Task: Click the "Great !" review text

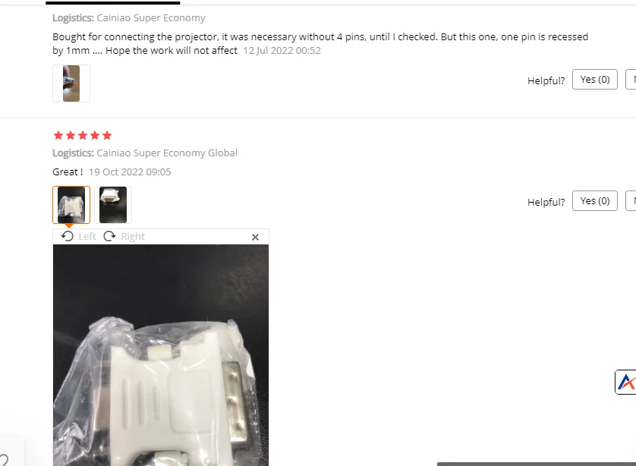Action: (68, 172)
